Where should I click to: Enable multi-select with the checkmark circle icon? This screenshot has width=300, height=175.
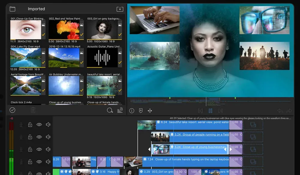tap(12, 110)
